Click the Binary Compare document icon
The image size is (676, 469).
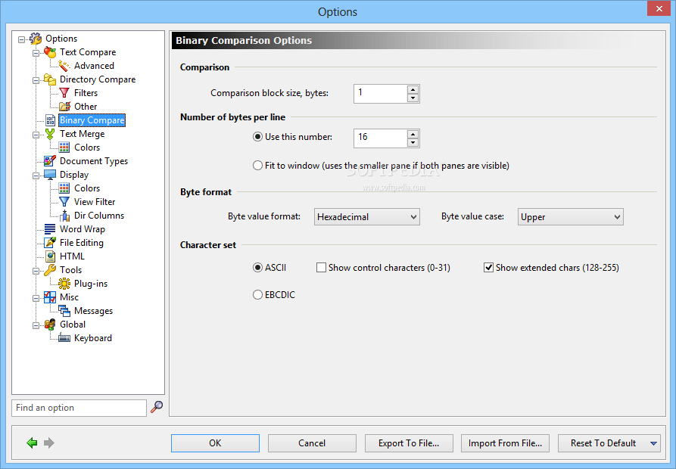coord(50,120)
